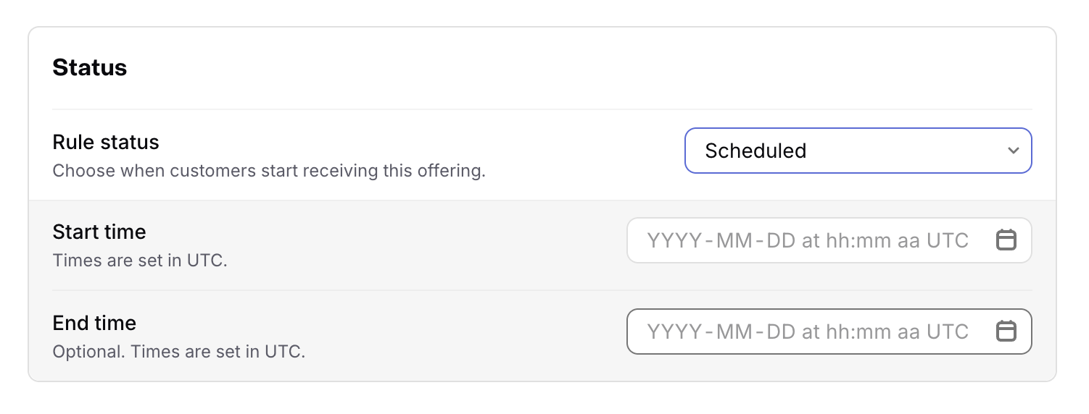Click the End time date input field
The width and height of the screenshot is (1089, 414).
[x=829, y=331]
